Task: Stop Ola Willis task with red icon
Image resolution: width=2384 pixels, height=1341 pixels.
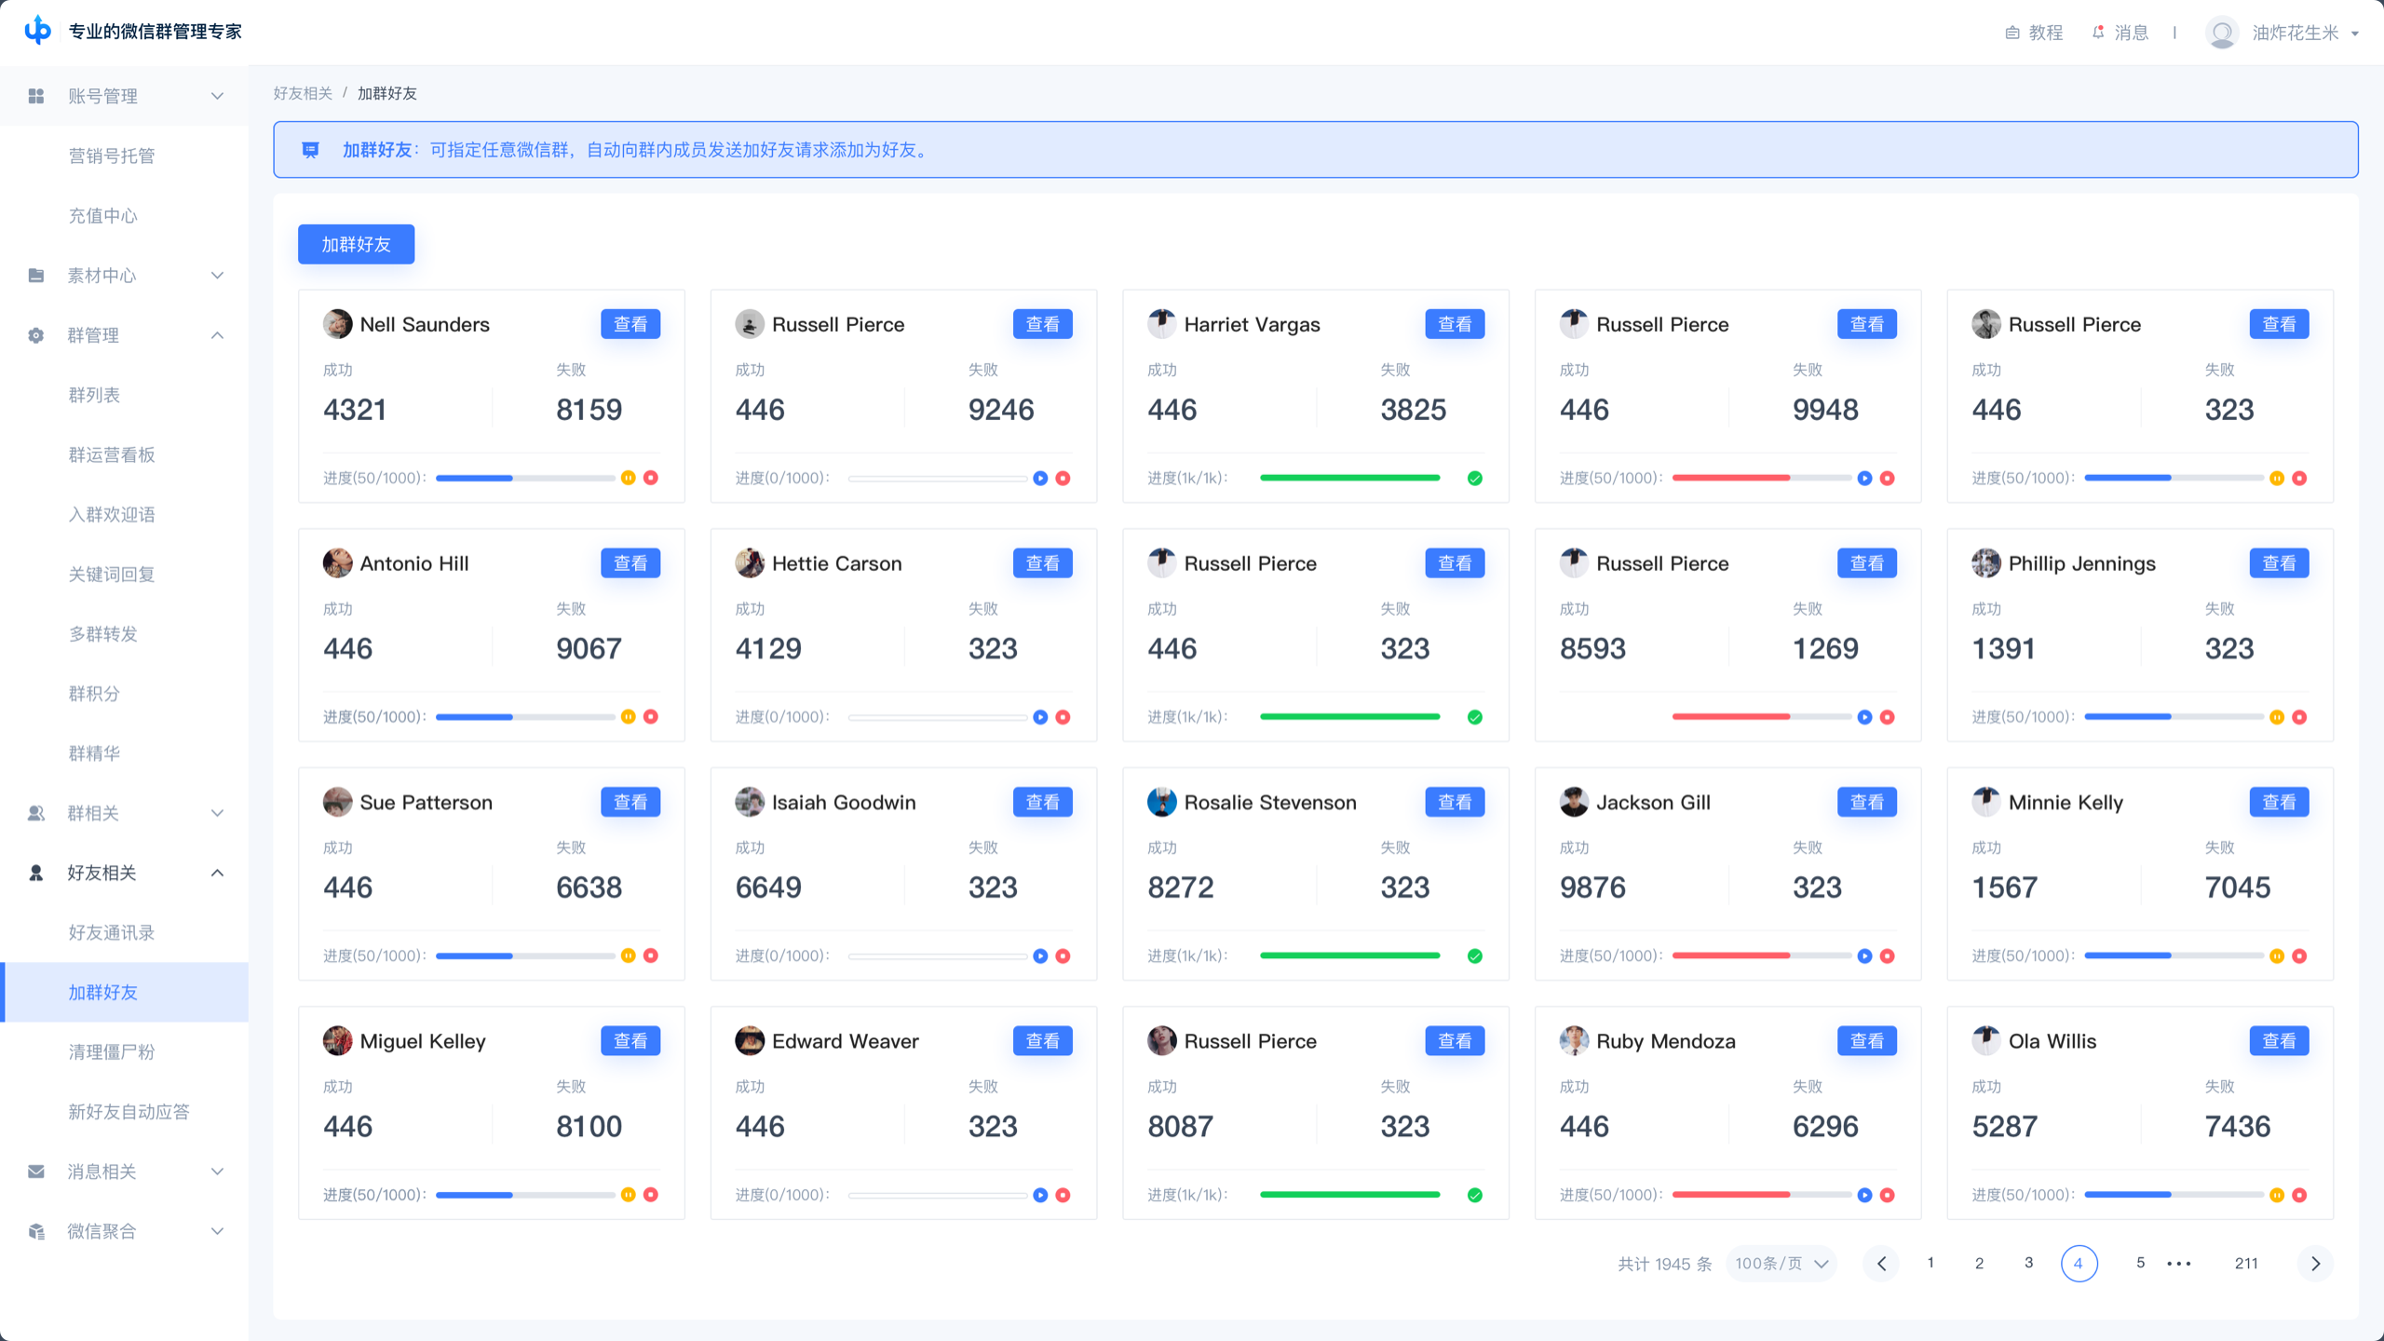Action: point(2299,1195)
